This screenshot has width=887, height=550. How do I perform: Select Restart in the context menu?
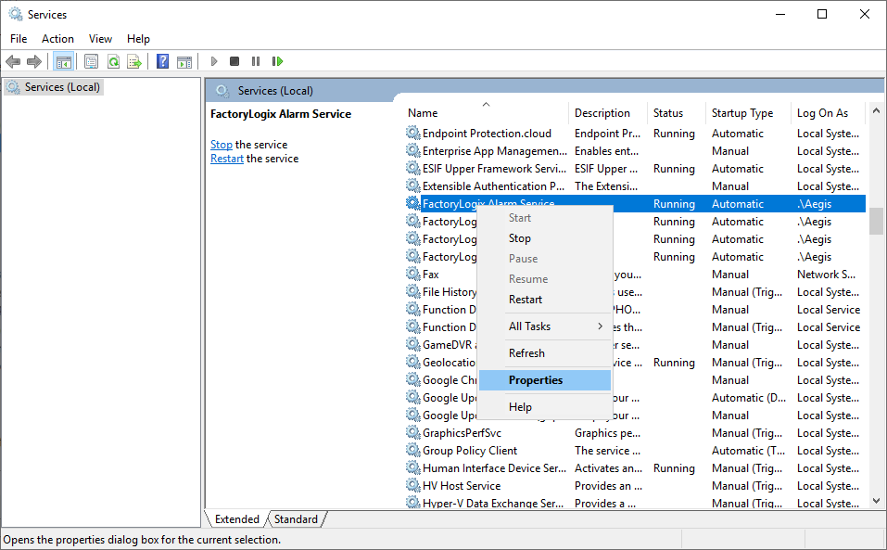pyautogui.click(x=526, y=300)
